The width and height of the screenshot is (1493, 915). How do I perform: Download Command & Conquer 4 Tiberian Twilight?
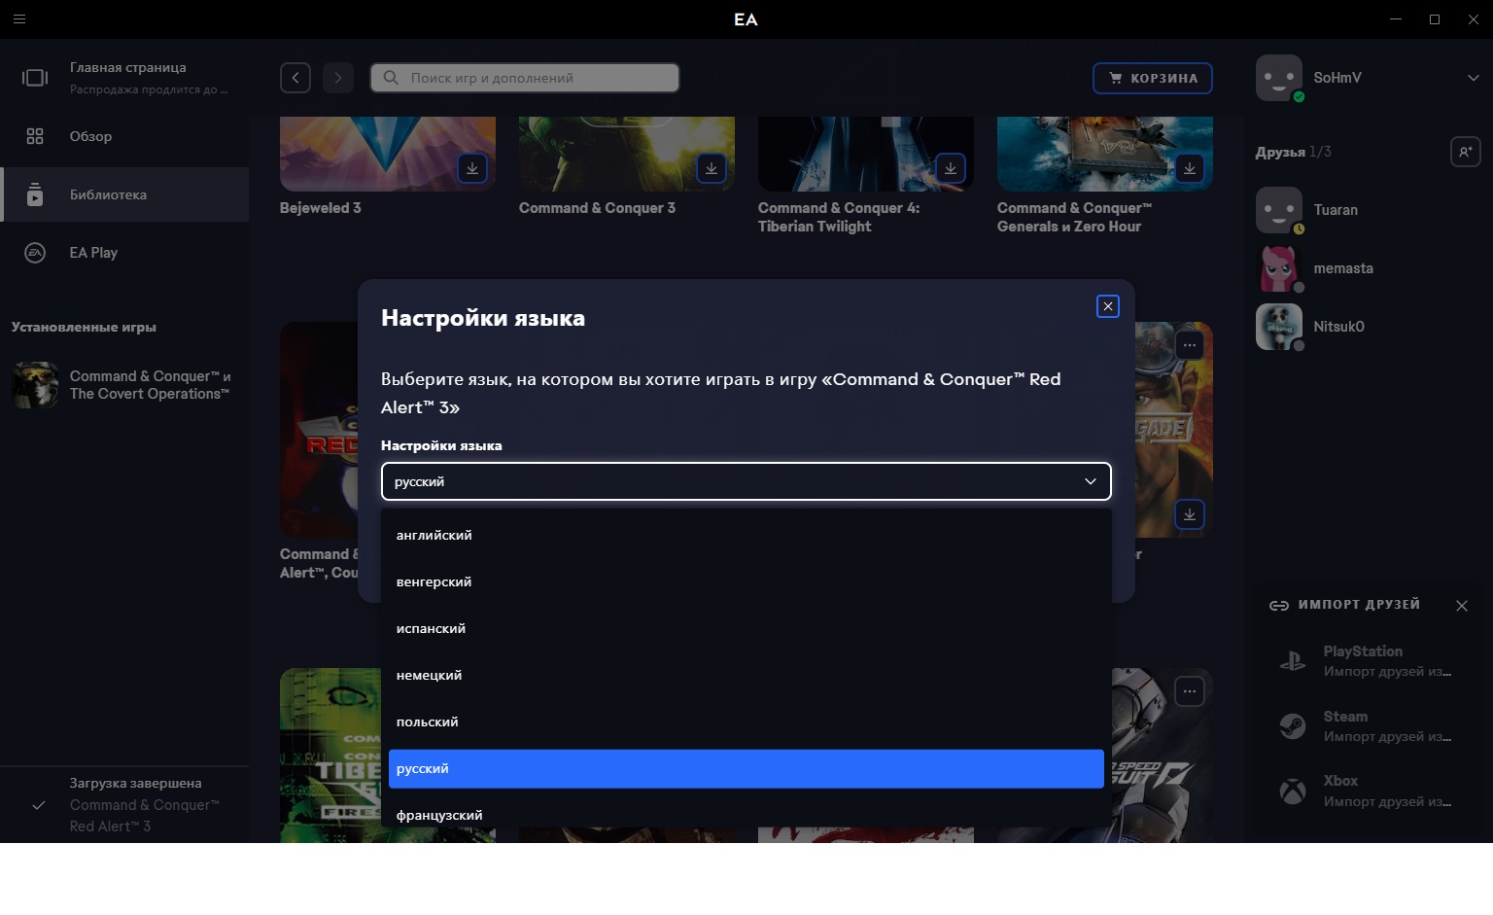[x=951, y=168]
